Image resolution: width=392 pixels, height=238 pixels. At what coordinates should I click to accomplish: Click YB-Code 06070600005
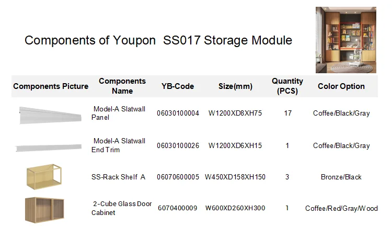(x=178, y=177)
